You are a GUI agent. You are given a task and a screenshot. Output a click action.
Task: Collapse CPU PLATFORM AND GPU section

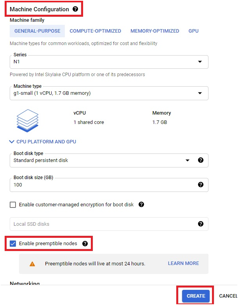43,141
